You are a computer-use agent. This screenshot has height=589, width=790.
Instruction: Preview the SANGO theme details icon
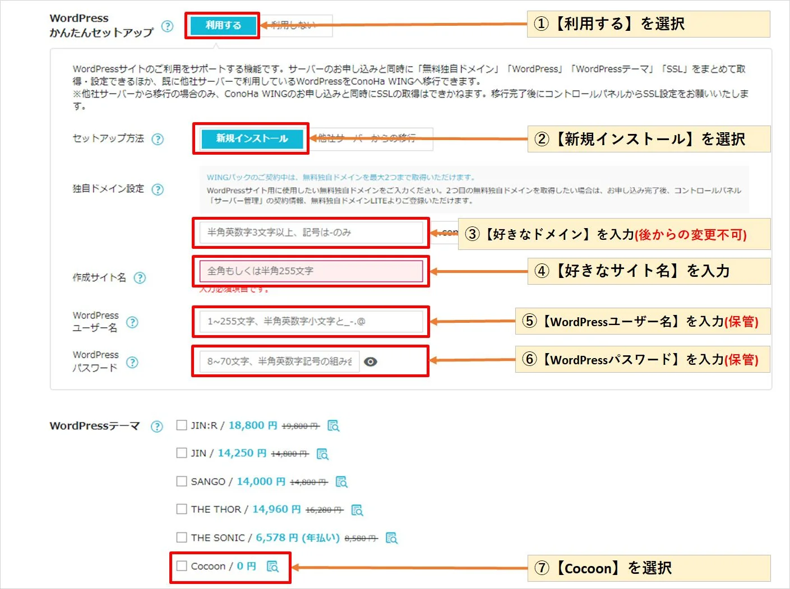click(x=341, y=482)
